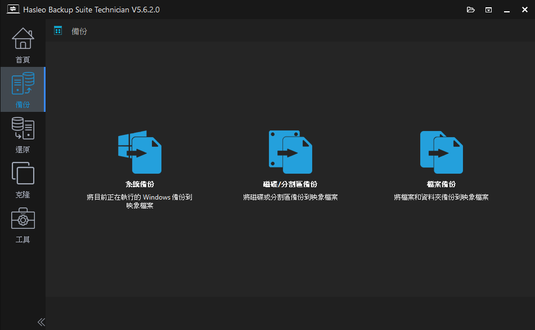Open the dropdown menu icon in title bar
Screen dimensions: 535x330
(x=489, y=10)
